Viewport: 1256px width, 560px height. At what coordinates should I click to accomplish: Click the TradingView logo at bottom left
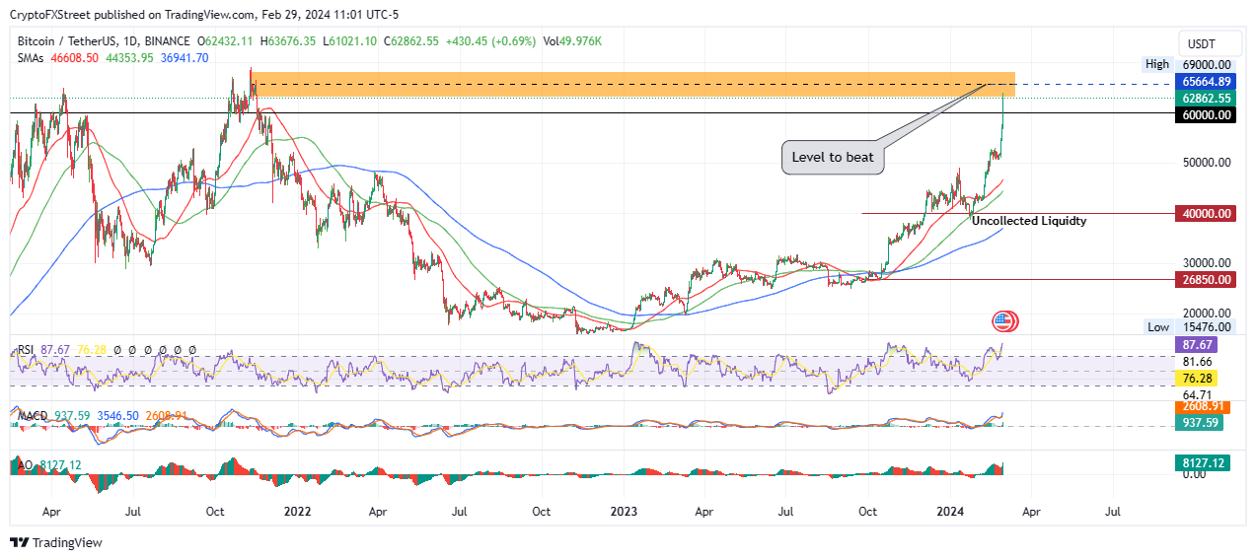56,542
